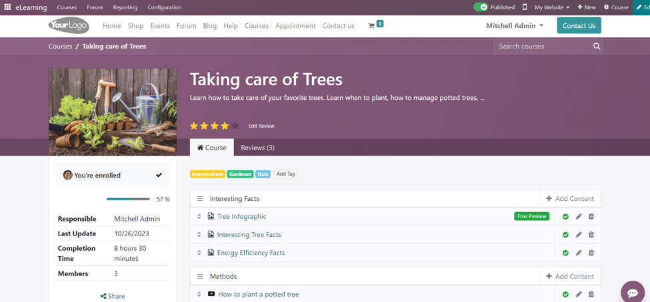This screenshot has width=650, height=302.
Task: Click the search magnifier icon
Action: (x=597, y=47)
